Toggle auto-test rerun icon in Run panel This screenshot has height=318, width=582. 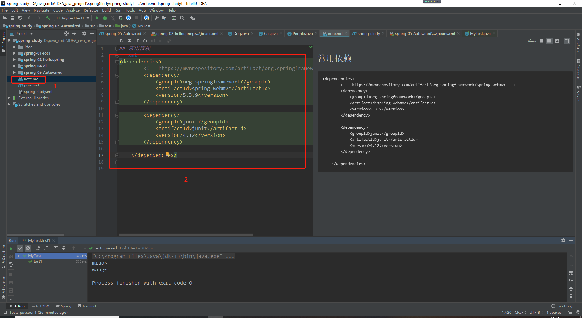(x=11, y=265)
